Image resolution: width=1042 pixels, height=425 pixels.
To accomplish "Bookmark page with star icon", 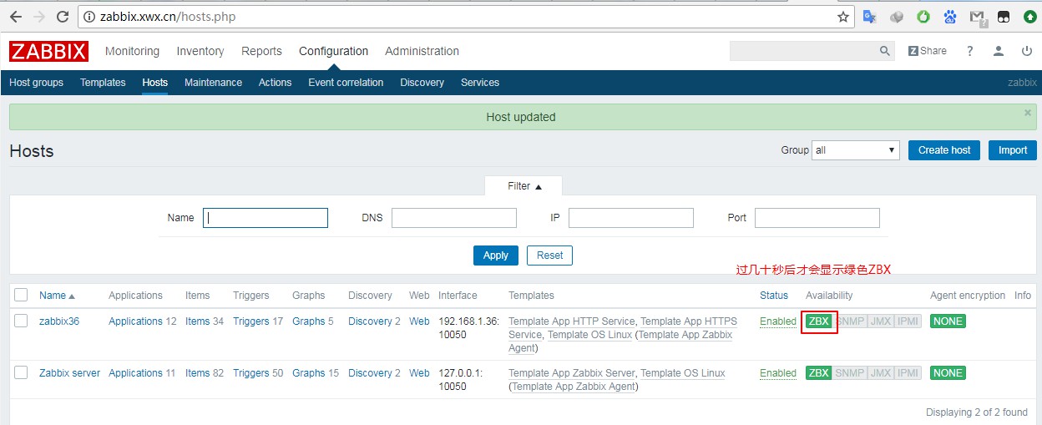I will (843, 17).
